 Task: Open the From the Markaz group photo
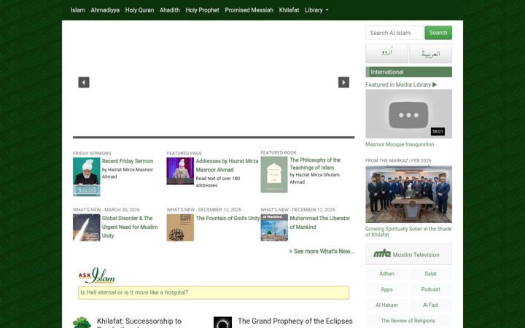408,194
